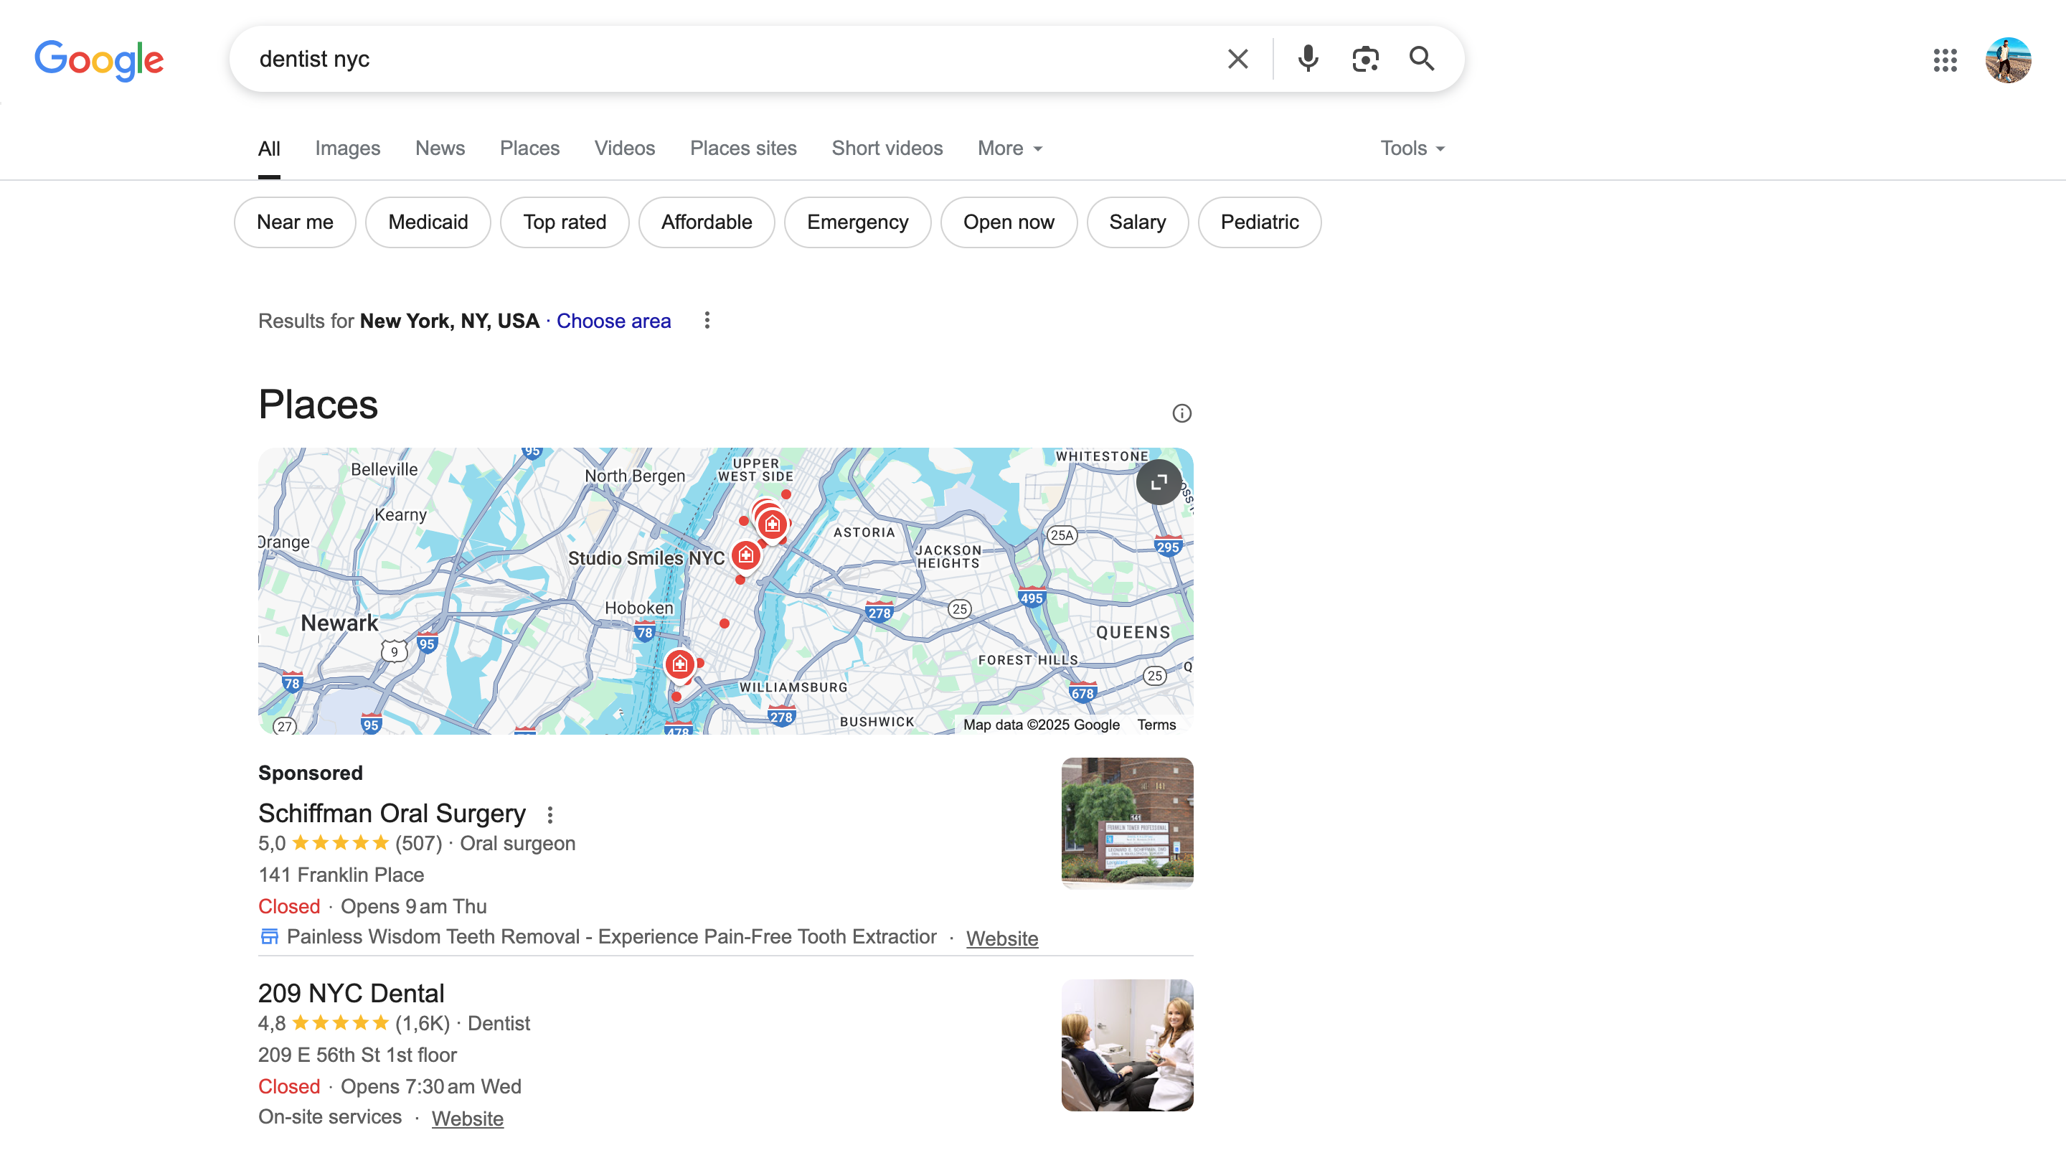Viewport: 2066px width, 1158px height.
Task: Open the 209 NYC Dental photo
Action: pos(1127,1045)
